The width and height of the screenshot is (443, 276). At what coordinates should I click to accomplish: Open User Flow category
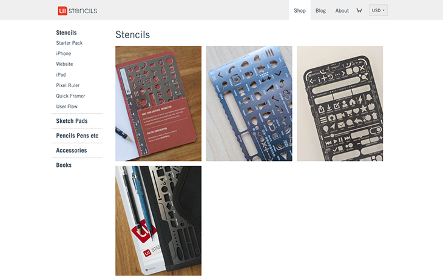tap(67, 107)
